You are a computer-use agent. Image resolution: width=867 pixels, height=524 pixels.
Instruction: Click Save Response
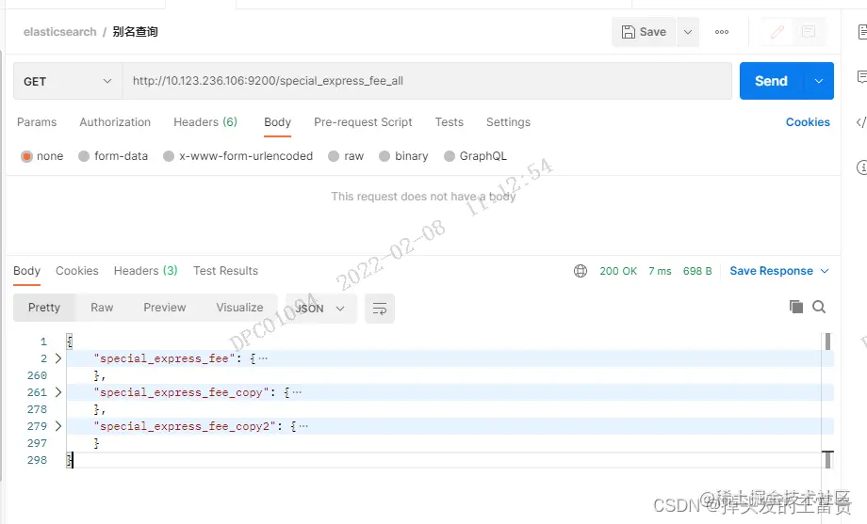click(771, 271)
